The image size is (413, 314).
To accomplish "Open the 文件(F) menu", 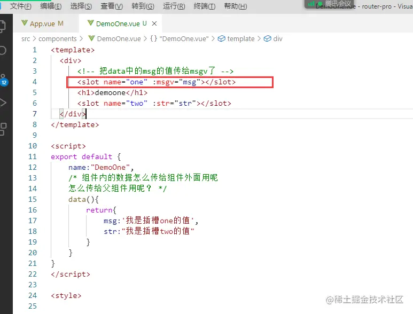I will [20, 6].
